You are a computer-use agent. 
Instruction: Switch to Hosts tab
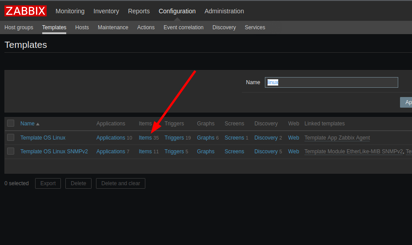pos(82,27)
